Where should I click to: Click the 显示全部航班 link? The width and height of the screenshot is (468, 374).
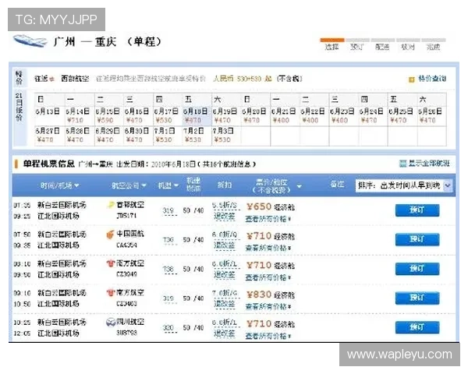(429, 164)
